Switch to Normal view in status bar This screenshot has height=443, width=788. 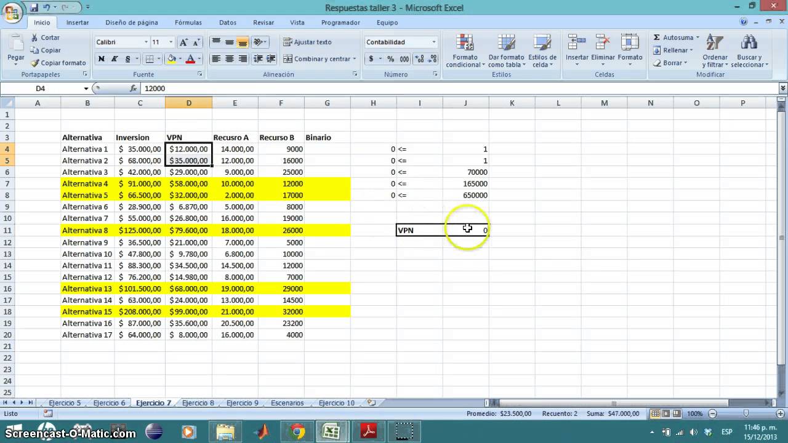tap(656, 413)
